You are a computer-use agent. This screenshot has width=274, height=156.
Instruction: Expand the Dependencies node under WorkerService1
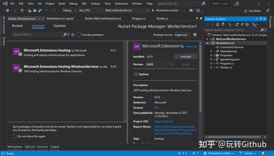(211, 51)
